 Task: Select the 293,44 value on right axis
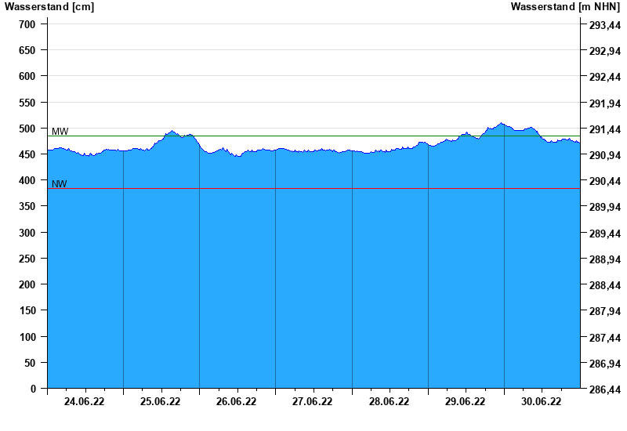pos(604,25)
